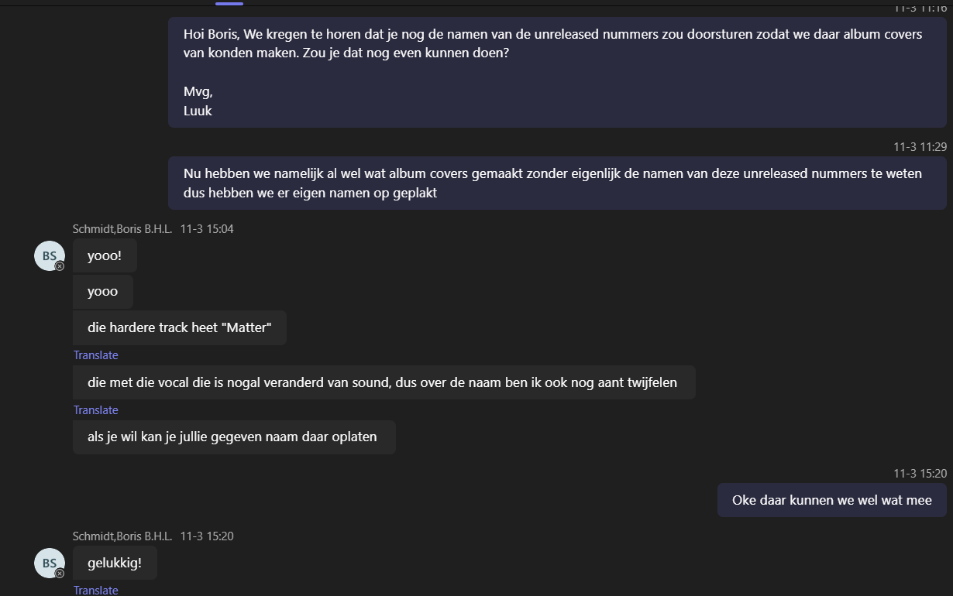Click the message starting "die met die vocal"
Viewport: 953px width, 596px height.
pos(384,382)
